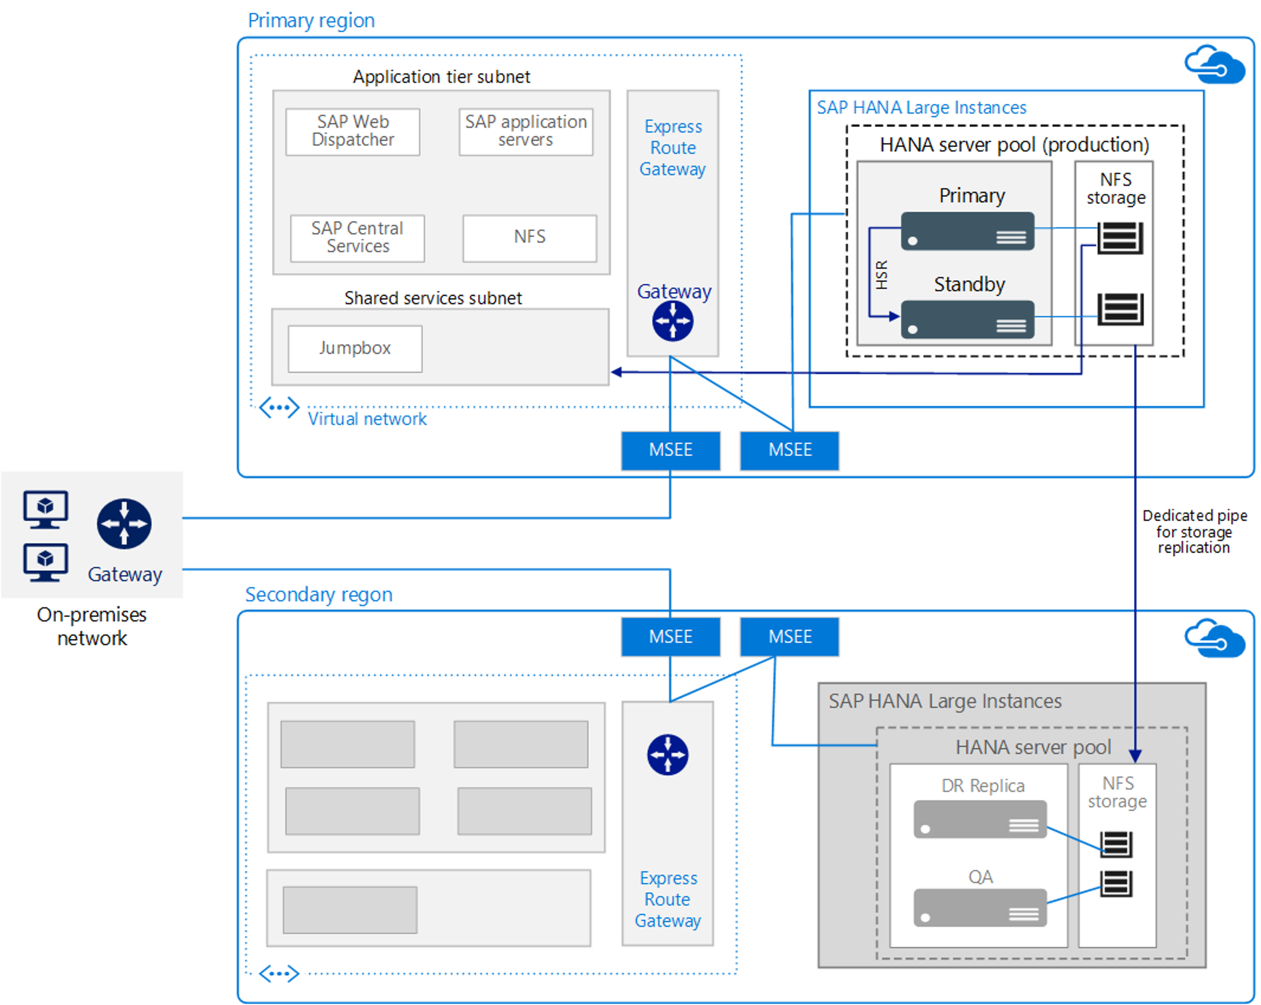
Task: Click the right MSEE box in secondary region
Action: pyautogui.click(x=790, y=637)
